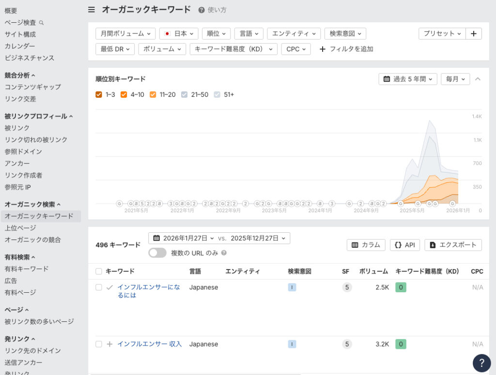Click the plus icon to create a preset
The height and width of the screenshot is (375, 496).
click(474, 33)
